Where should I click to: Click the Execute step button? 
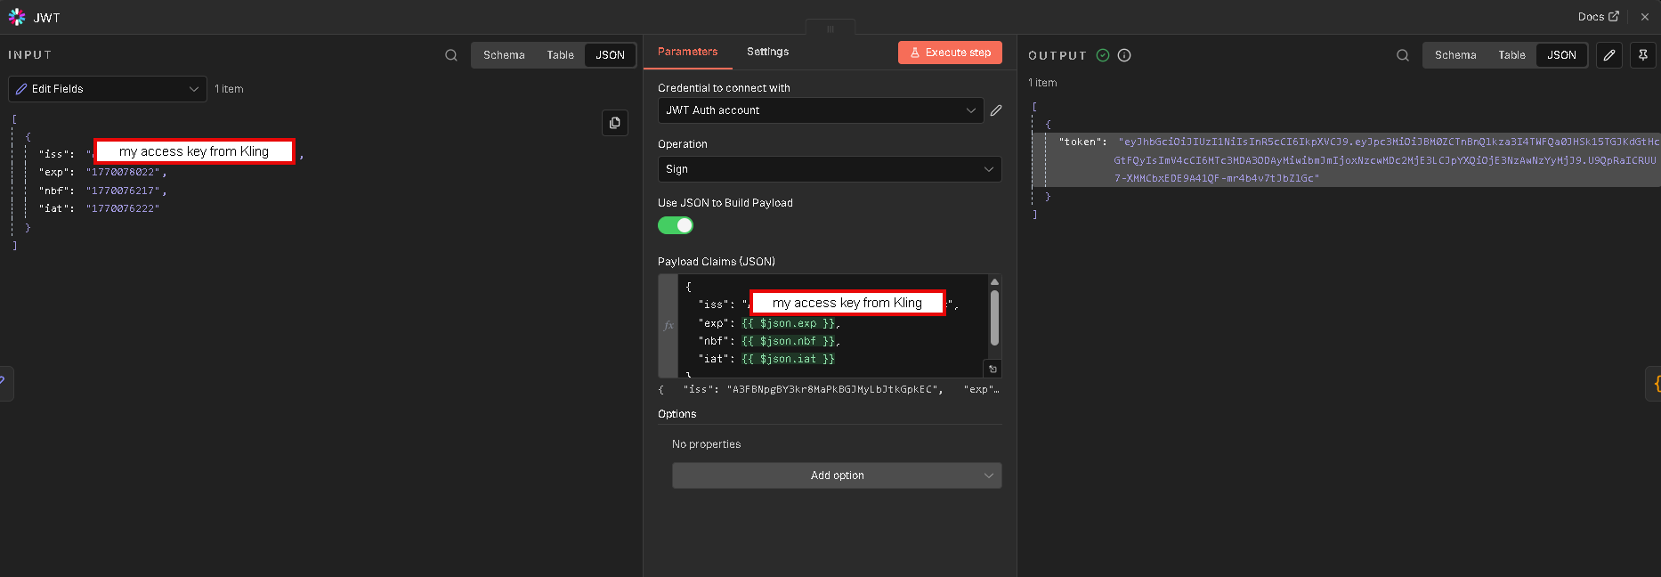click(950, 53)
